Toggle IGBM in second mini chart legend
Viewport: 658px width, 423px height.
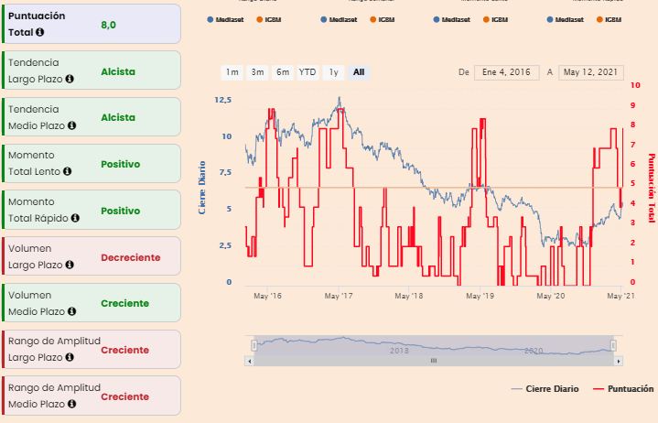pos(382,20)
